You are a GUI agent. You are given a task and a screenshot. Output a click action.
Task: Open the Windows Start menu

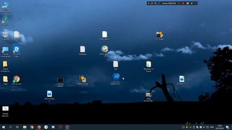(x=3, y=127)
